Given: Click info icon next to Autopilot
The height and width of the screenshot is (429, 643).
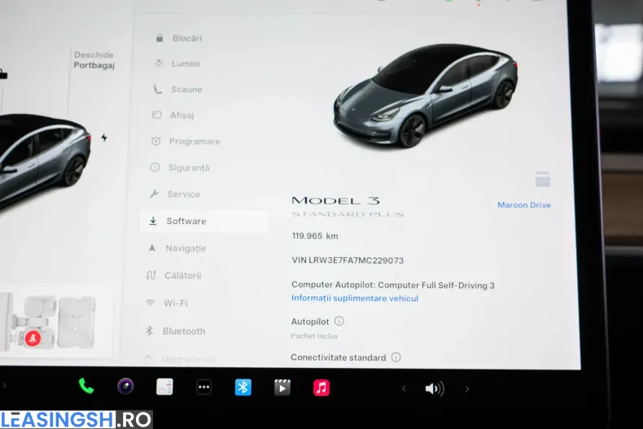Looking at the screenshot, I should click(339, 321).
